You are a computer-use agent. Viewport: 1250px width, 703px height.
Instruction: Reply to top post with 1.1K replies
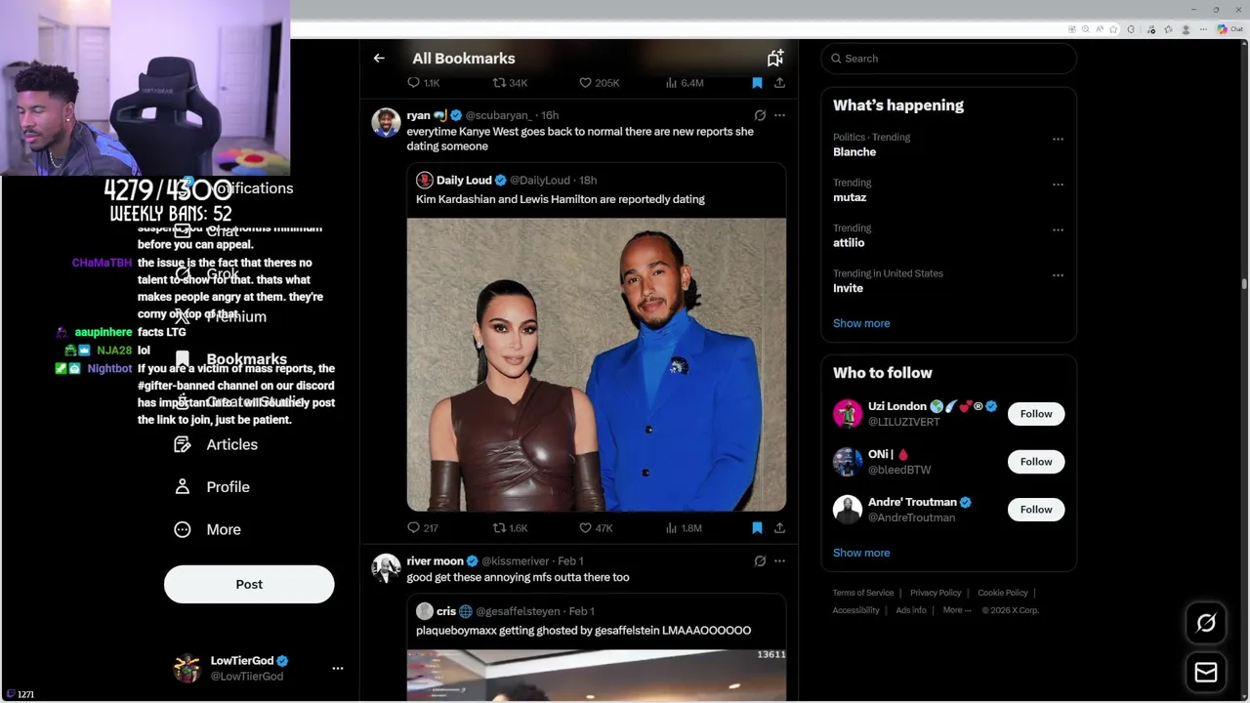point(423,83)
